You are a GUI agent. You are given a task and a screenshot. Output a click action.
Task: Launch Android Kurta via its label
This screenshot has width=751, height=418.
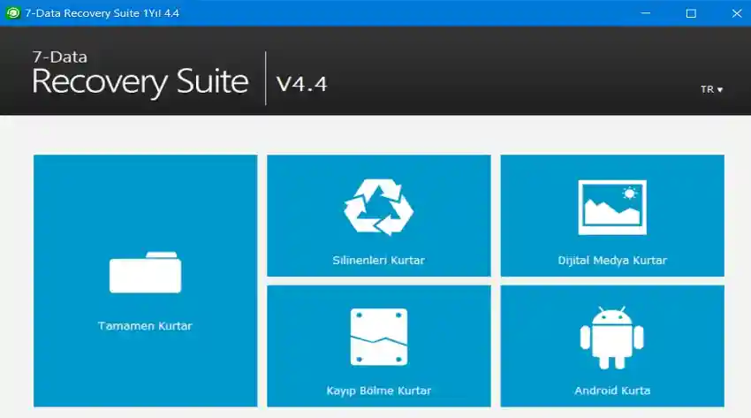click(x=611, y=391)
